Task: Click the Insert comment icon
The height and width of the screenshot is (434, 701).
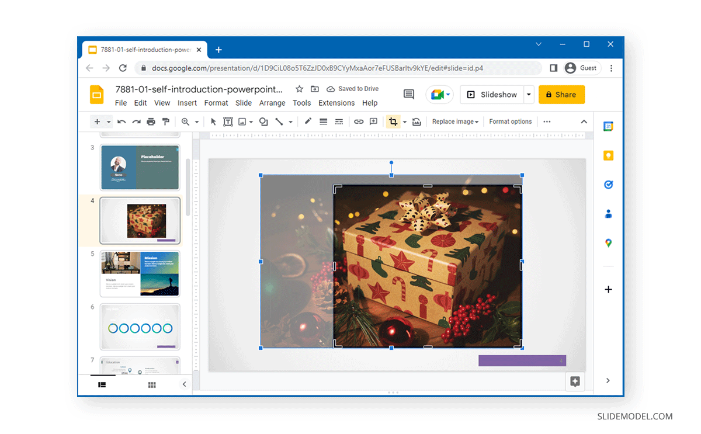Action: pyautogui.click(x=373, y=121)
